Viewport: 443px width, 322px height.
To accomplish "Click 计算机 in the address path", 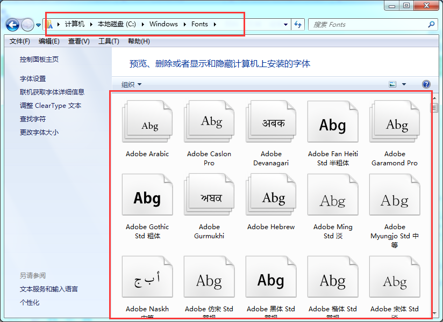I will click(75, 24).
